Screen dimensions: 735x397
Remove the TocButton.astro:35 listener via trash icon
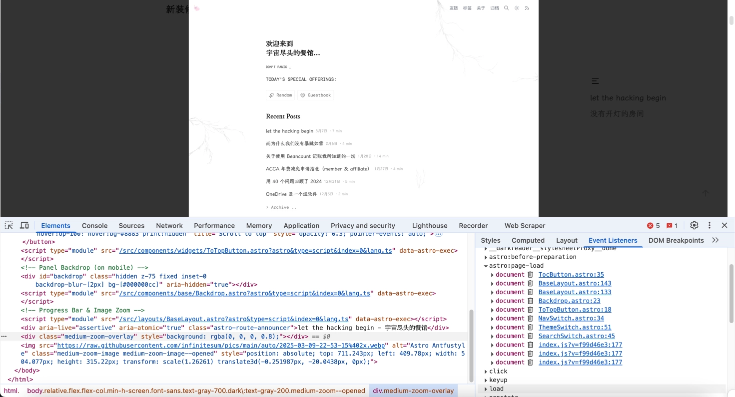[x=531, y=275]
